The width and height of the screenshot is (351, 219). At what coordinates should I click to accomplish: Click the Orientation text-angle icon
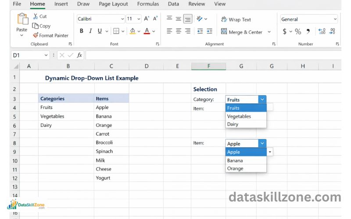(x=200, y=19)
